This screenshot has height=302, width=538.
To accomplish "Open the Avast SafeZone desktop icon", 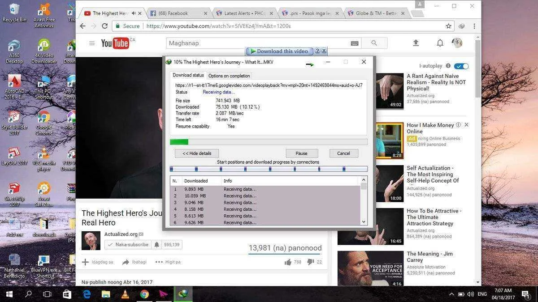I will [44, 195].
